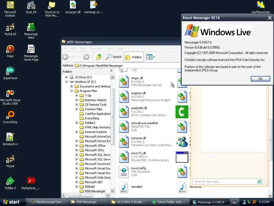This screenshot has width=274, height=206.
Task: Select the ZapMessenger desktop icon
Action: (x=261, y=5)
